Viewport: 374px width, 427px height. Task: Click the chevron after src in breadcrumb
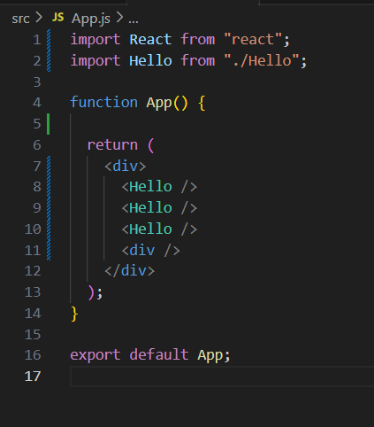click(39, 18)
